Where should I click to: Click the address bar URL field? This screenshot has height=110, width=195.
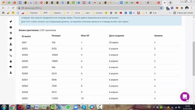(x=90, y=8)
